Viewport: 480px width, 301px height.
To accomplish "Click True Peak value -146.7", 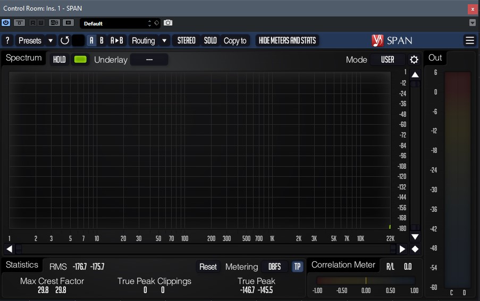I will (x=247, y=290).
